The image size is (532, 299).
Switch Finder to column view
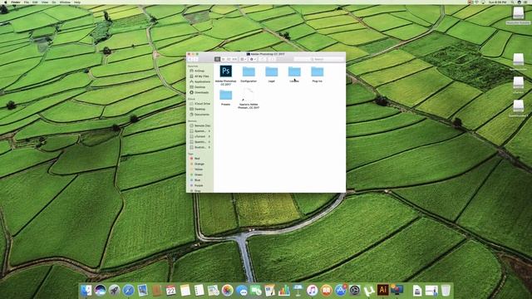coord(229,59)
